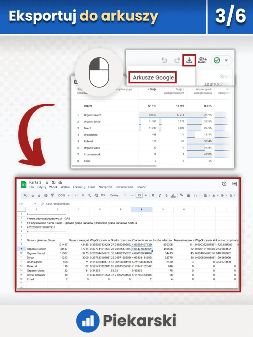Open the Rozszerzenia menu
This screenshot has height=337, width=253.
click(125, 187)
